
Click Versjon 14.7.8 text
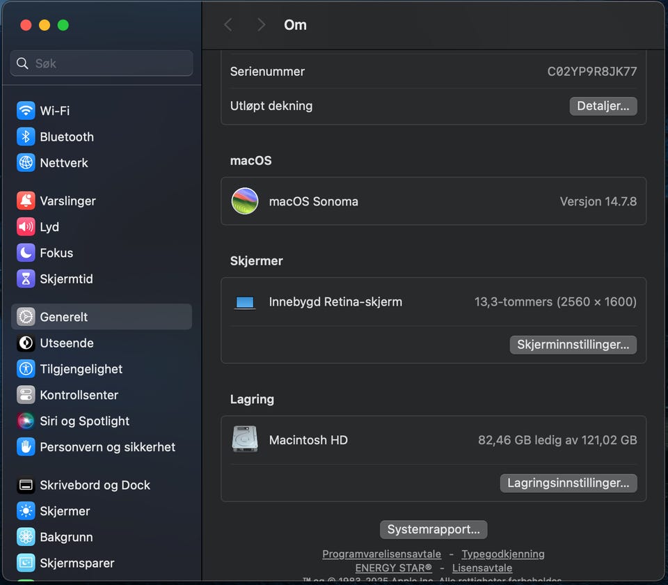tap(598, 201)
